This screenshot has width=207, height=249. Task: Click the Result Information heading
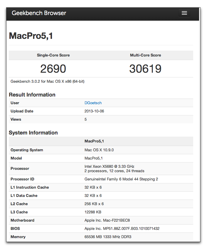pyautogui.click(x=32, y=95)
